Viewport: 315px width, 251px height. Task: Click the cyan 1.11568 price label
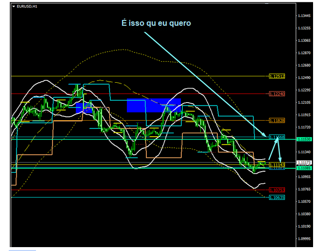[277, 137]
